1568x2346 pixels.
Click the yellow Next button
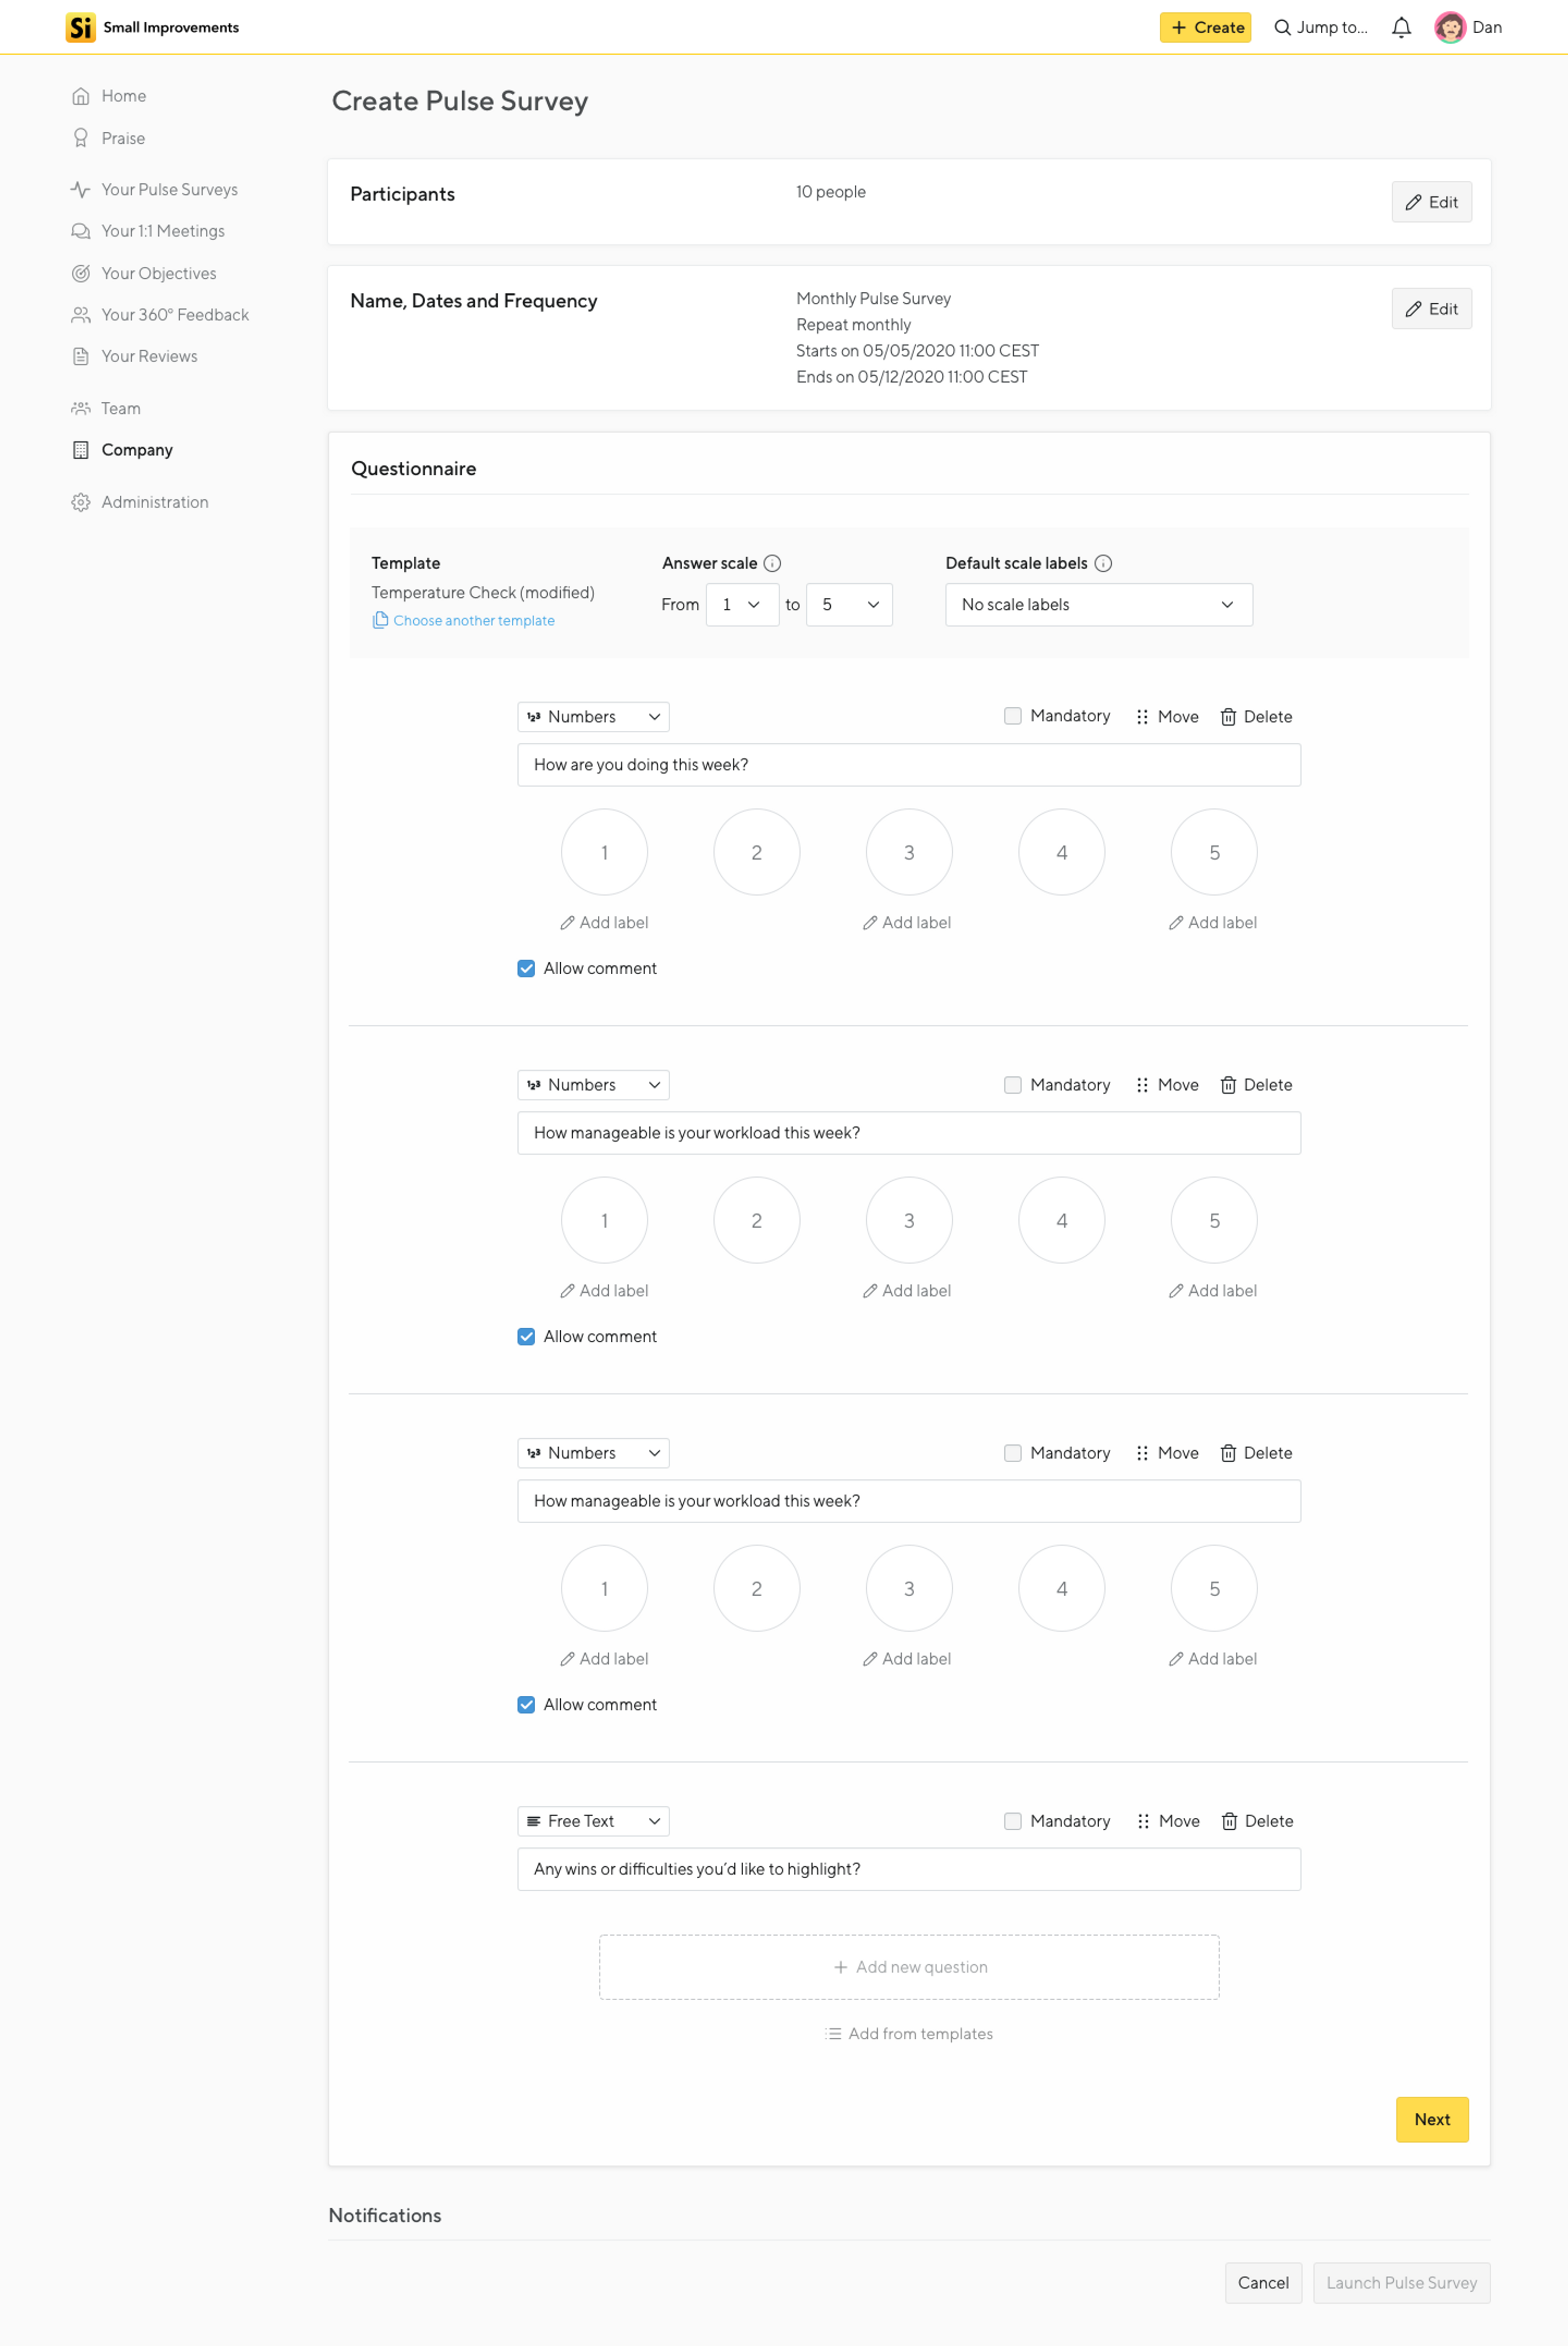click(x=1432, y=2119)
